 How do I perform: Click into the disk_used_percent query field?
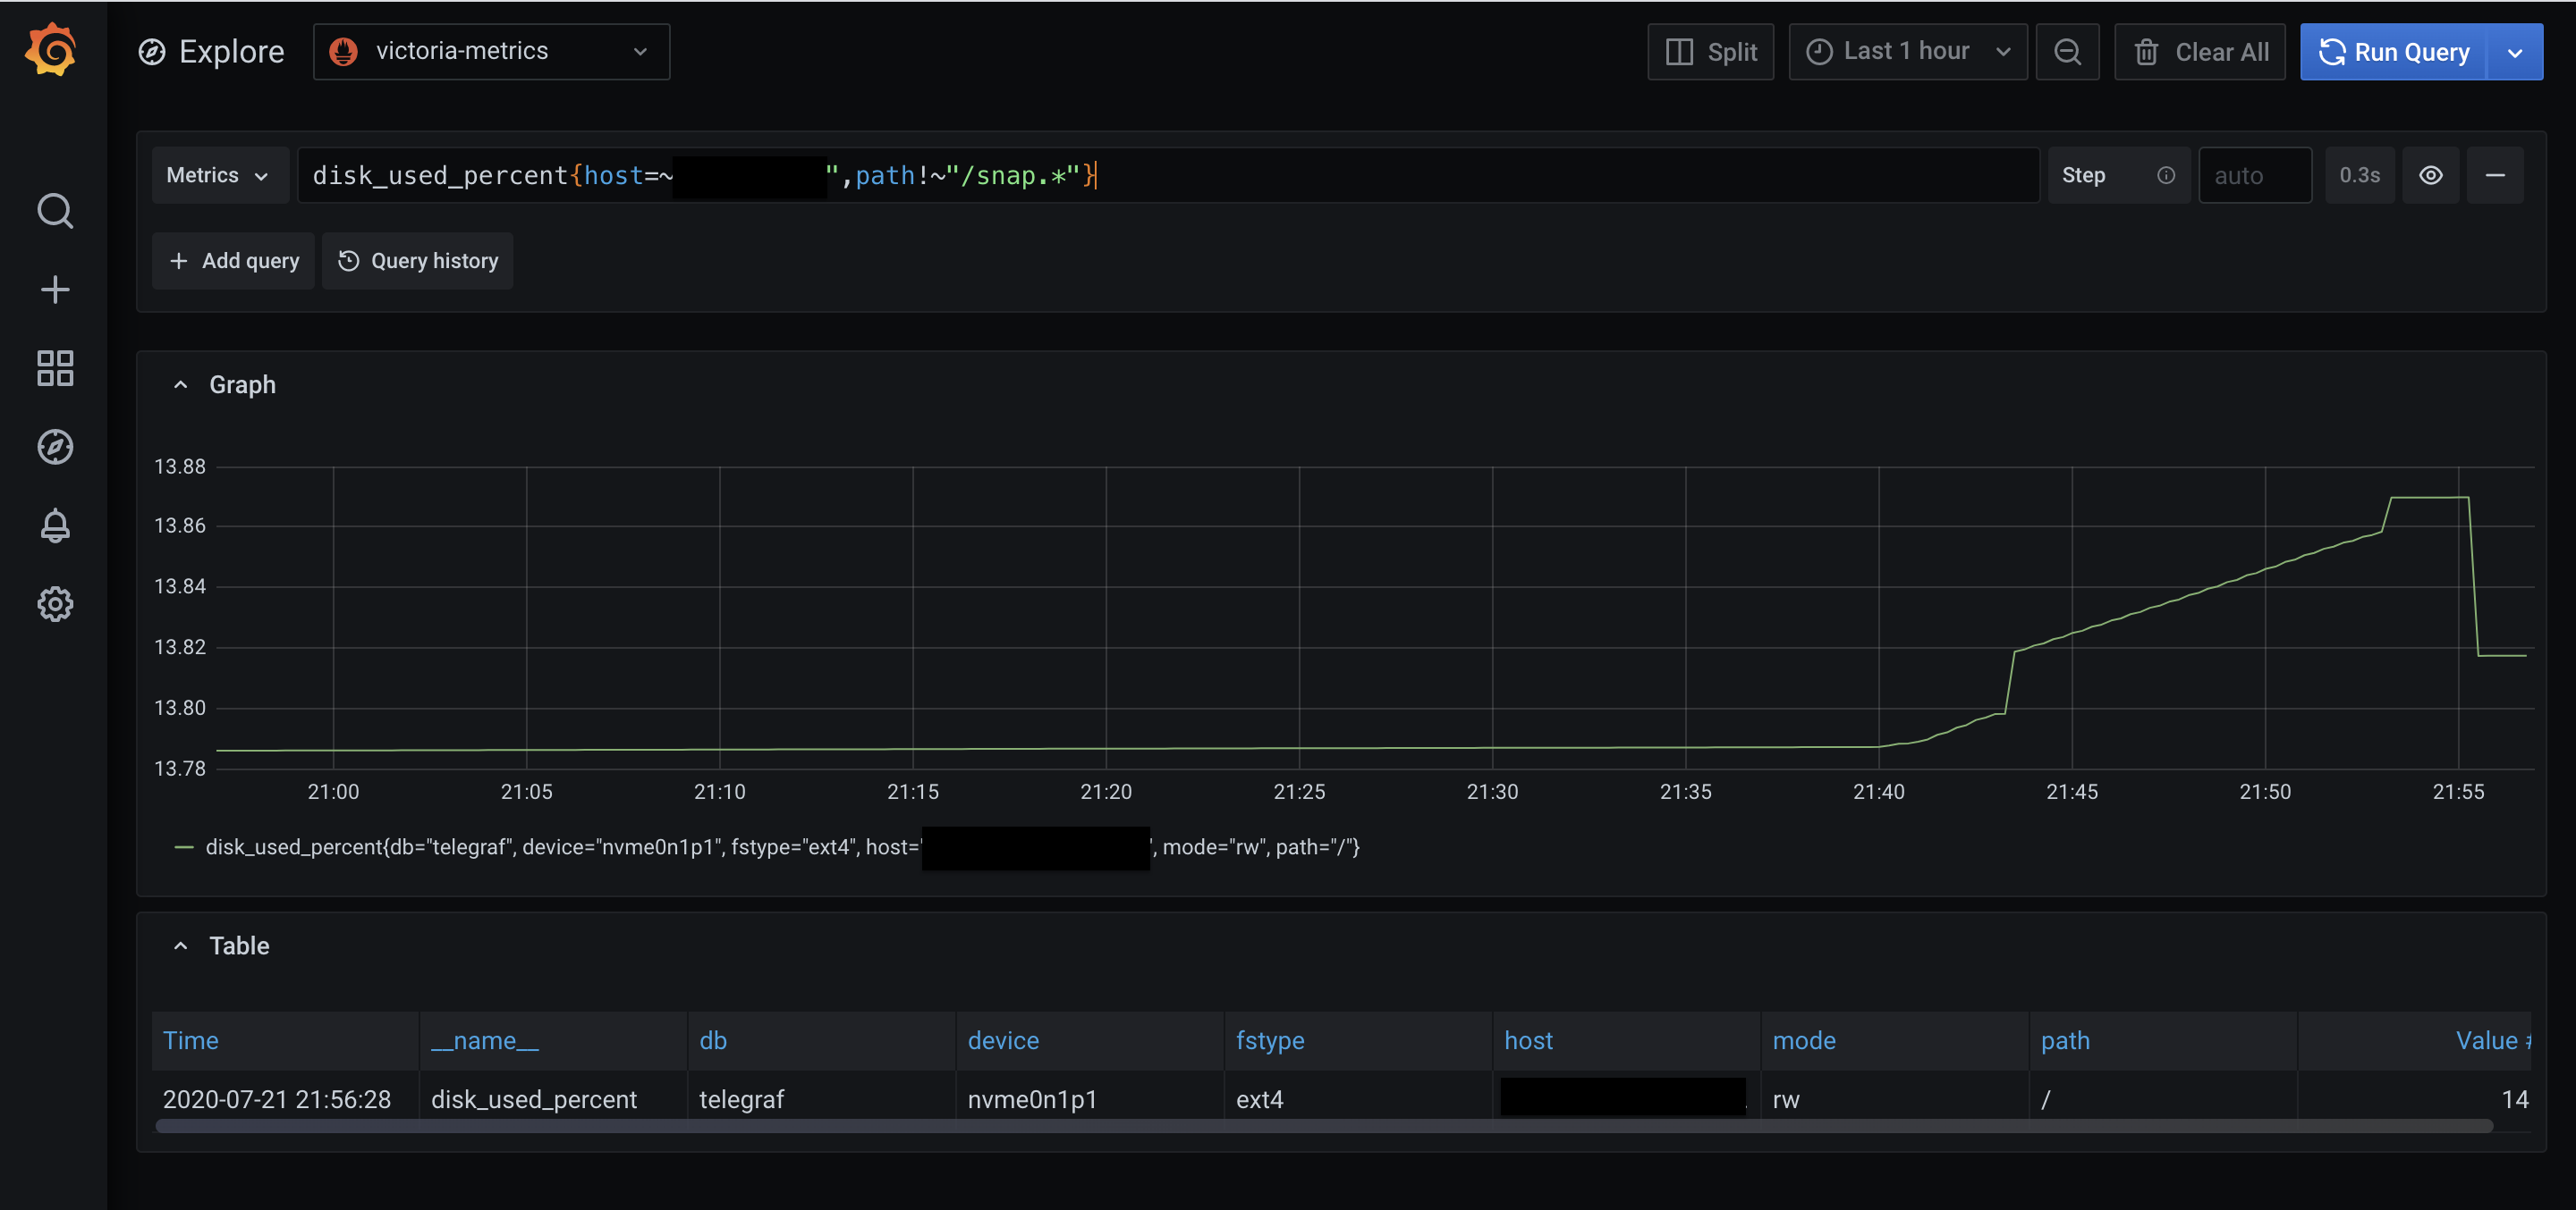(x=1167, y=175)
